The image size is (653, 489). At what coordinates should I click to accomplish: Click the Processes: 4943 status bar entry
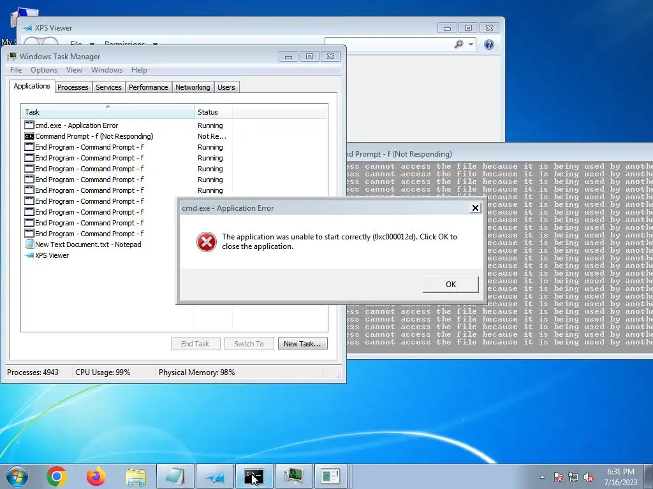click(33, 372)
